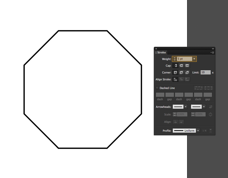Select align dashes to corners icon
Image resolution: width=228 pixels, height=178 pixels.
click(x=208, y=88)
